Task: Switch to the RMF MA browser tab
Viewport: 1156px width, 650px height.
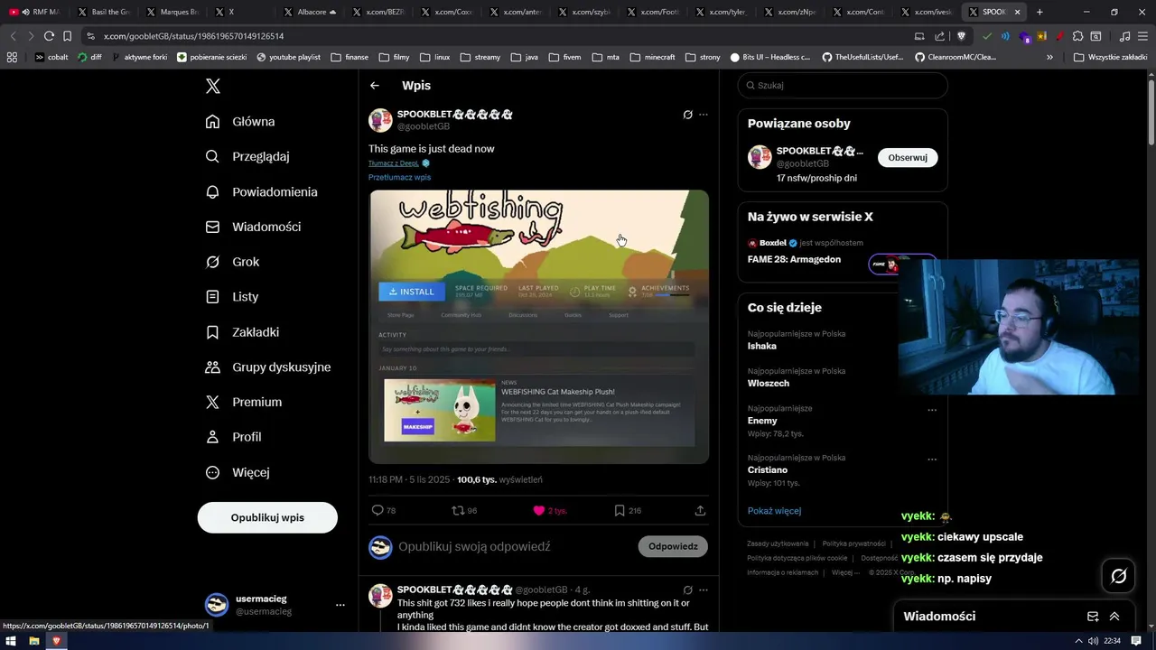Action: point(36,12)
